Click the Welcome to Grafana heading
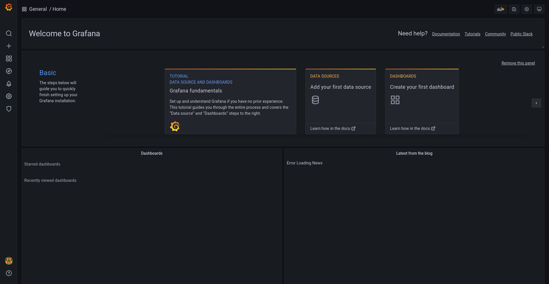549x284 pixels. (x=64, y=34)
